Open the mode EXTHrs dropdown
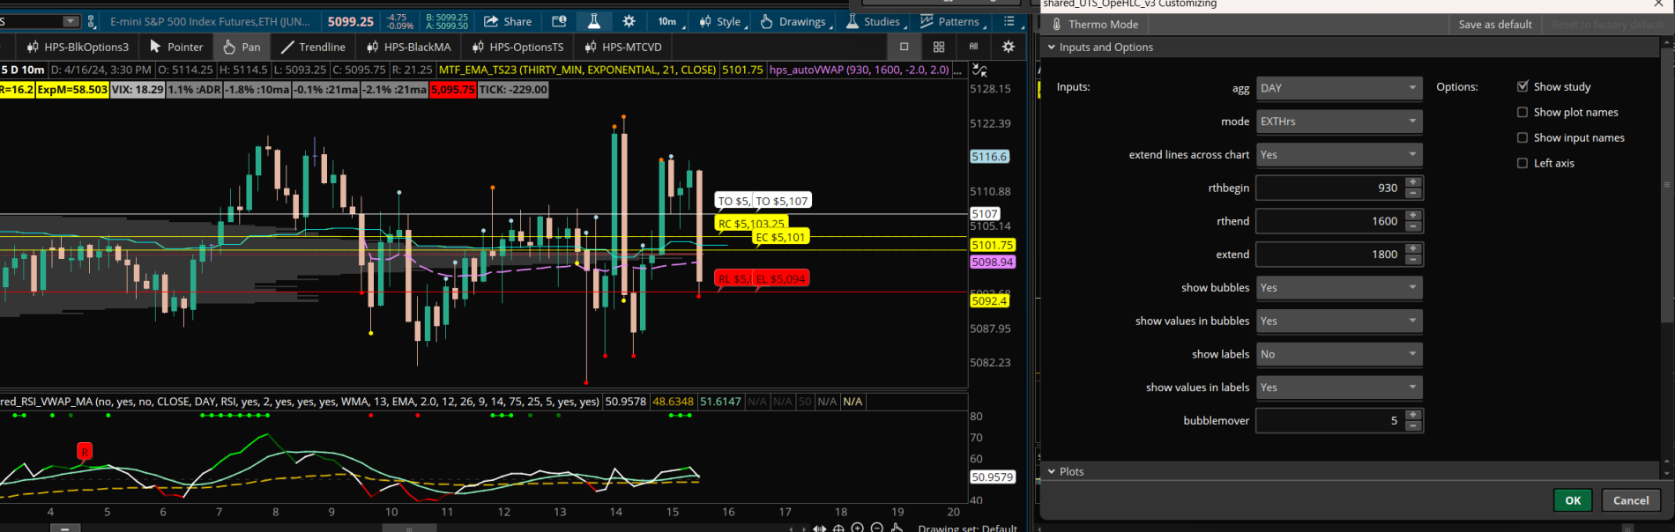Image resolution: width=1675 pixels, height=532 pixels. tap(1338, 122)
